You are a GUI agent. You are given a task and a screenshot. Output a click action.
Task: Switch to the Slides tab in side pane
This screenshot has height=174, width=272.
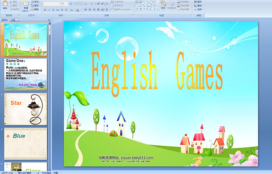click(x=5, y=20)
